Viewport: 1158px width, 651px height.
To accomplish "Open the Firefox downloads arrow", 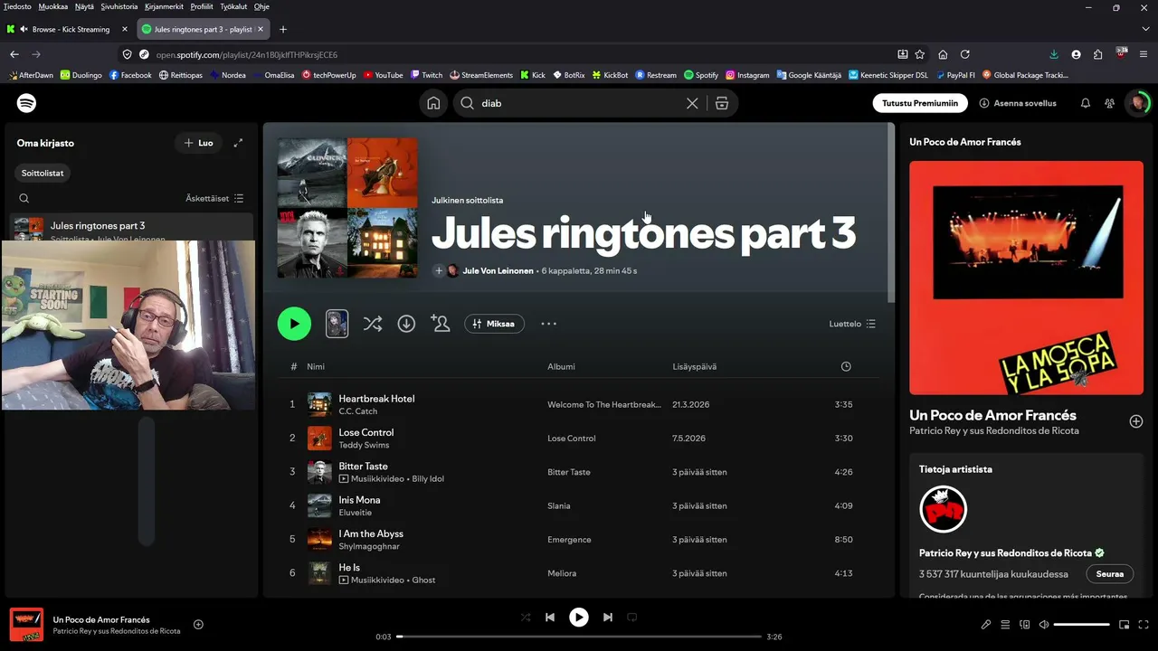I will [1054, 54].
